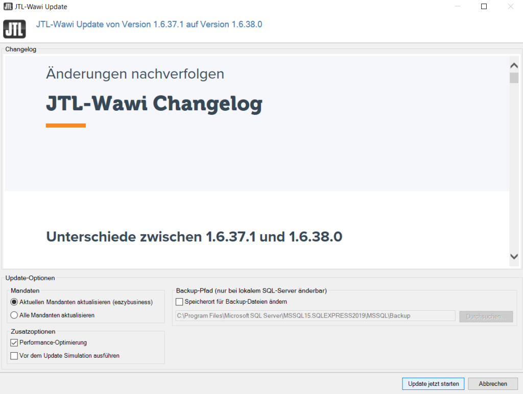Click the 'Abbrechen' button

click(x=492, y=384)
